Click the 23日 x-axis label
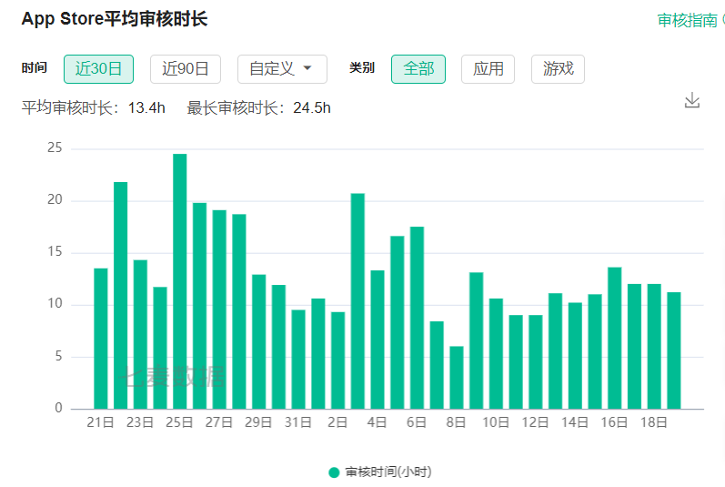Viewport: 725px width, 487px height. click(x=140, y=422)
